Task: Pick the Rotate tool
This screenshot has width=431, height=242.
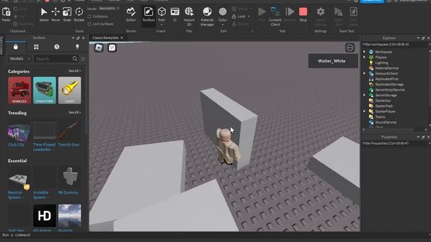Action: (x=79, y=14)
